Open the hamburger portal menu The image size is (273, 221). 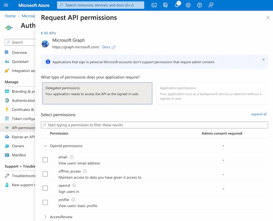6,5
